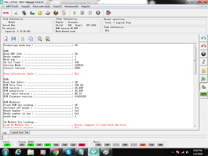Screen dimensions: 208x156
Task: Click the blue undo arrow in right sidebar
Action: [203, 38]
